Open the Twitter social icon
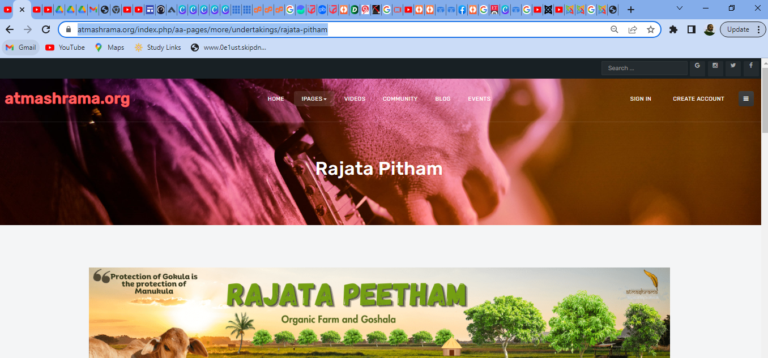 point(733,68)
